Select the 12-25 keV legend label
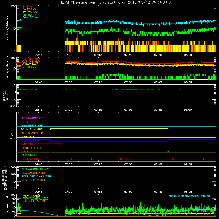This screenshot has height=219, width=219. point(30,12)
